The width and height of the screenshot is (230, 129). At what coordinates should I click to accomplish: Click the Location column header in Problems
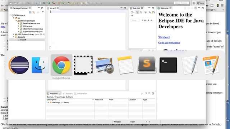point(135,100)
